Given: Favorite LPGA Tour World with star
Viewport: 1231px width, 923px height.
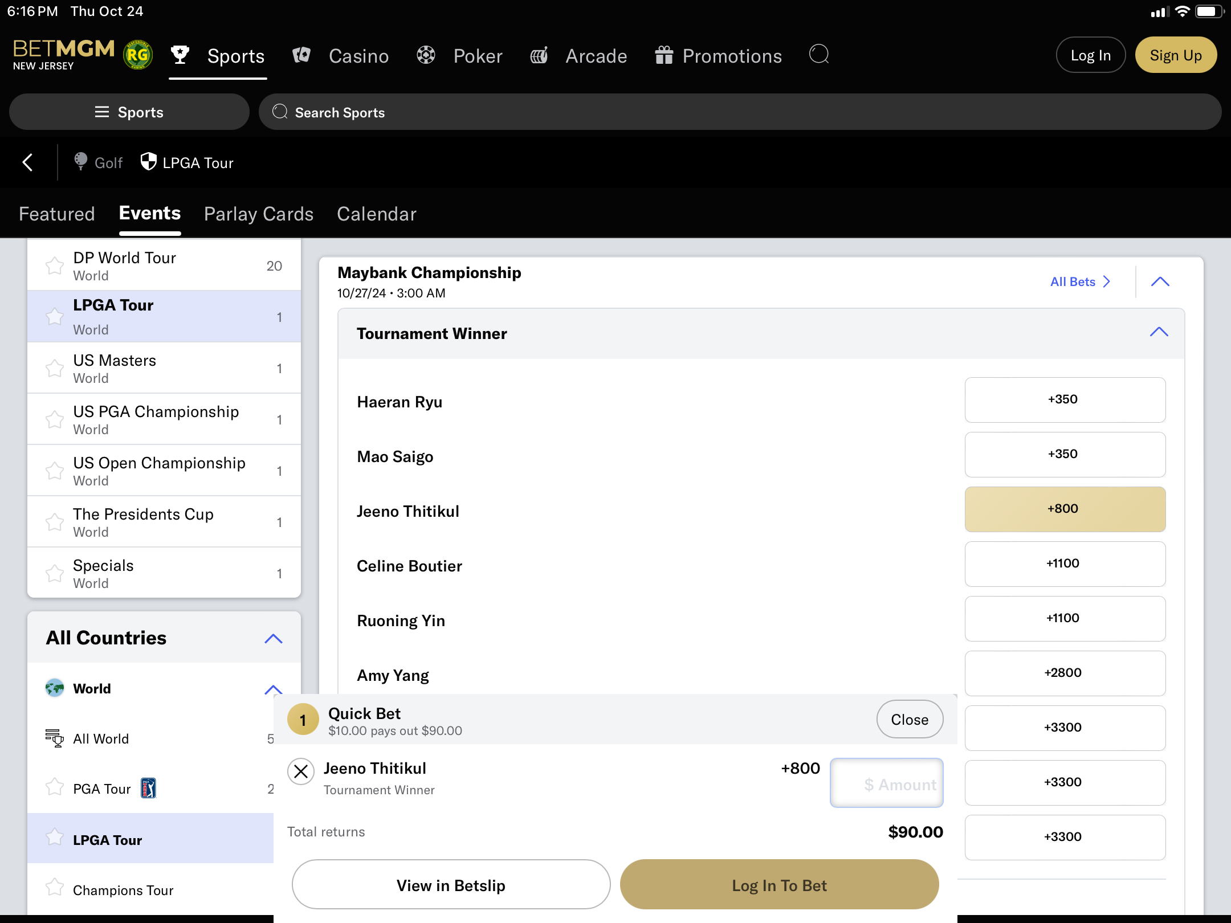Looking at the screenshot, I should pyautogui.click(x=55, y=316).
